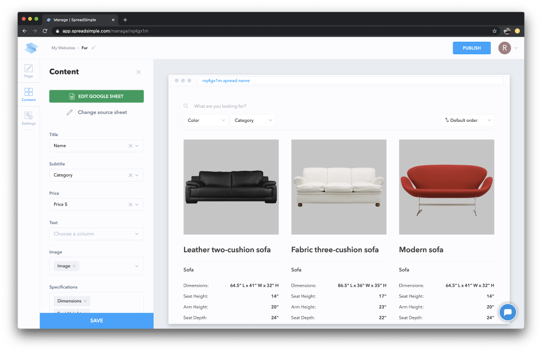The image size is (542, 352).
Task: Click the Modern sofa thumbnail image
Action: (x=445, y=187)
